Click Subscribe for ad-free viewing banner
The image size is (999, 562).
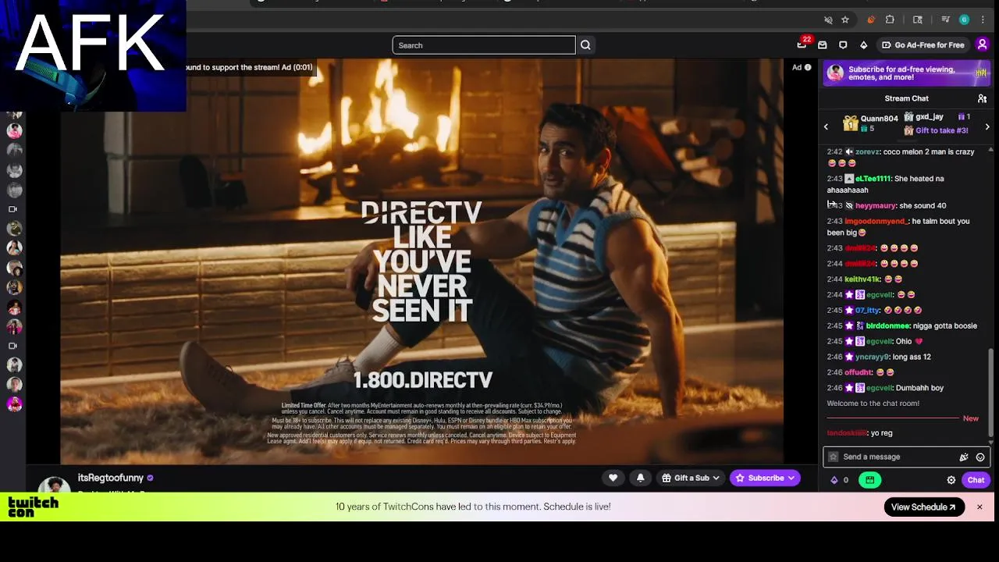pyautogui.click(x=906, y=73)
